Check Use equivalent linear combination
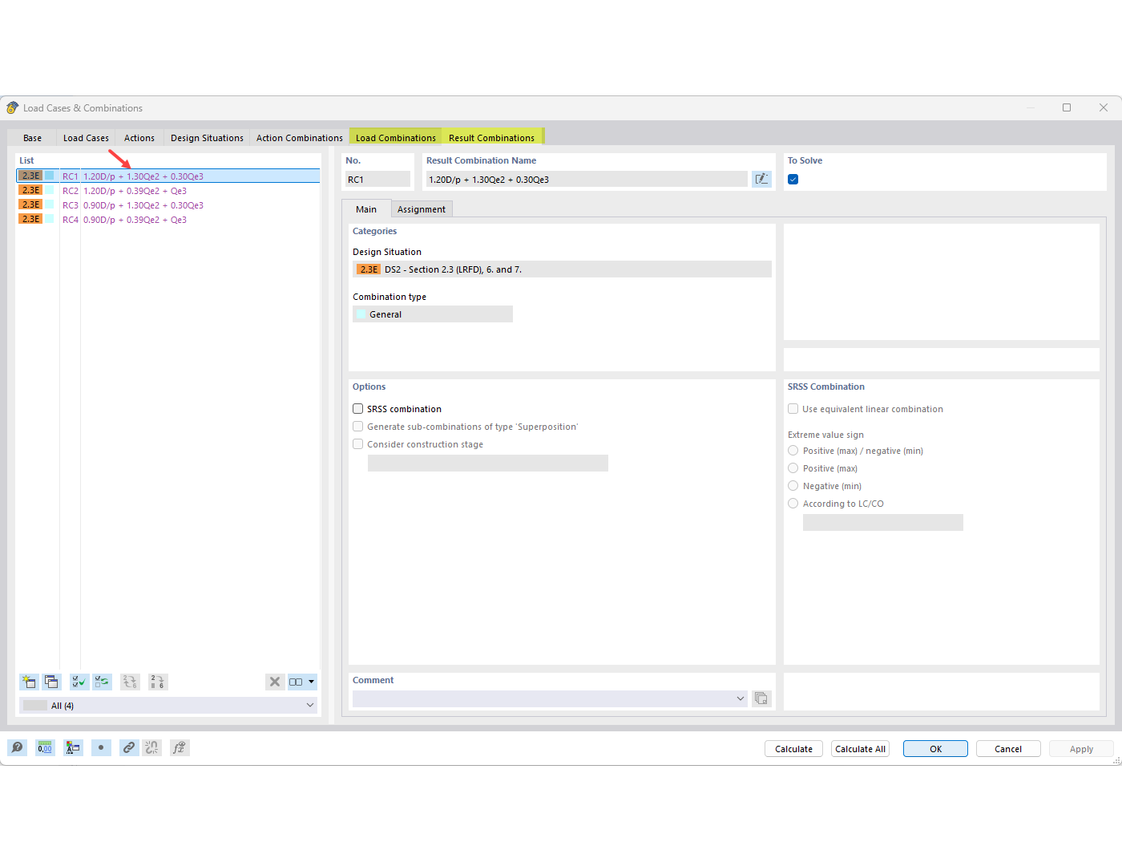 pos(793,409)
